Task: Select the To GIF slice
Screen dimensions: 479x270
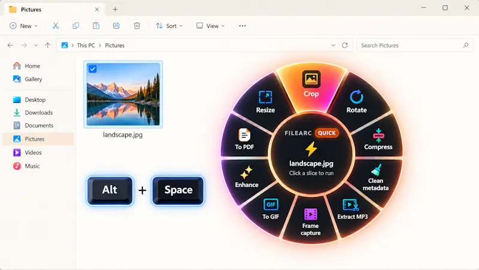Action: click(271, 209)
